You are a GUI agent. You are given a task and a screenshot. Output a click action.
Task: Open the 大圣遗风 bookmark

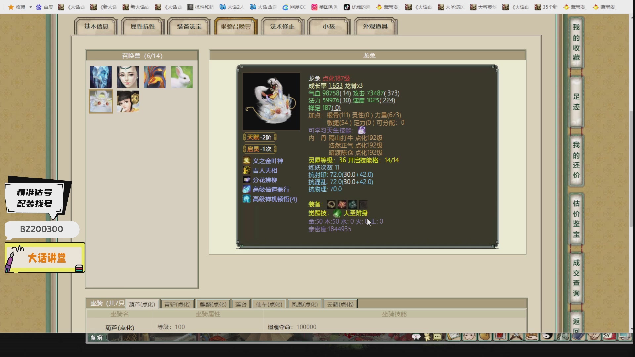point(451,7)
